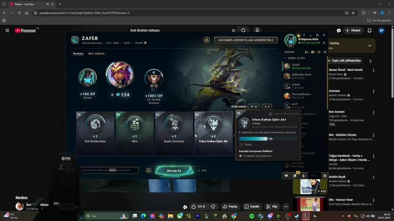Image resolution: width=394 pixels, height=221 pixels.
Task: Open bug report icon in League client
Action: [x=325, y=176]
